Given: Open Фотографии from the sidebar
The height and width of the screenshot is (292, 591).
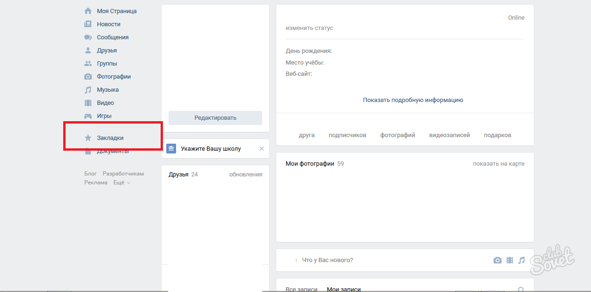Looking at the screenshot, I should 114,76.
